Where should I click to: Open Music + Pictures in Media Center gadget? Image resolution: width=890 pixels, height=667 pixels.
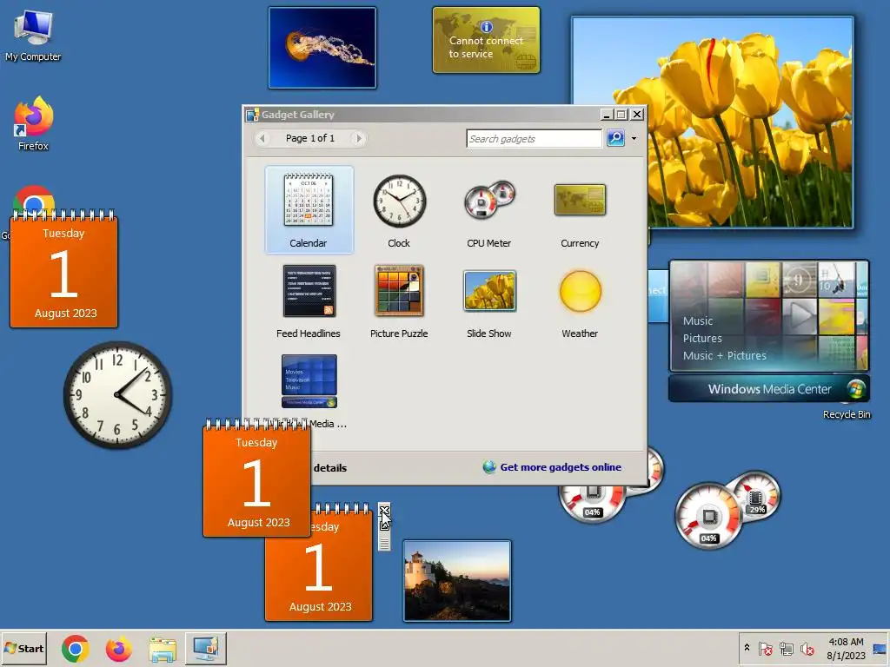click(x=724, y=355)
